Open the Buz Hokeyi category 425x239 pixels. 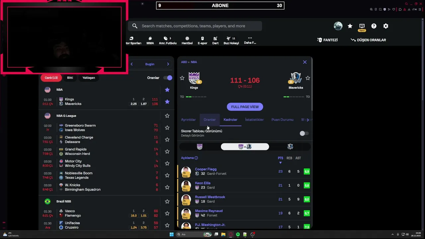pyautogui.click(x=231, y=40)
